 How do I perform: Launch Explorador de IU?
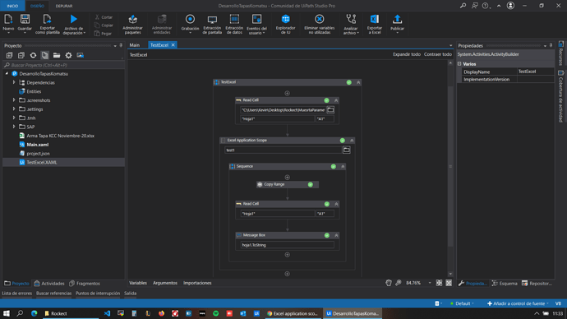(286, 24)
